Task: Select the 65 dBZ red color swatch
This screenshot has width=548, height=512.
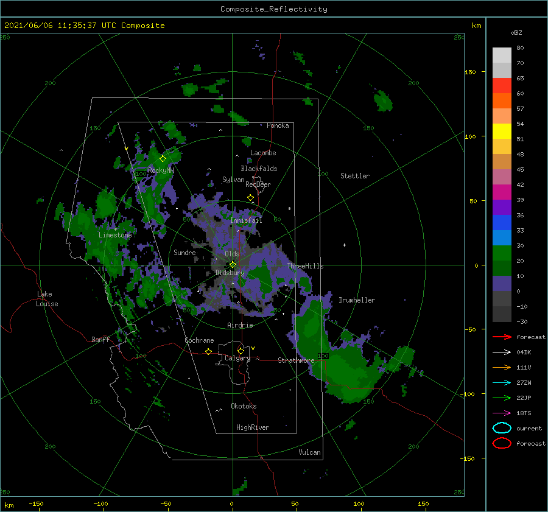Action: (502, 86)
